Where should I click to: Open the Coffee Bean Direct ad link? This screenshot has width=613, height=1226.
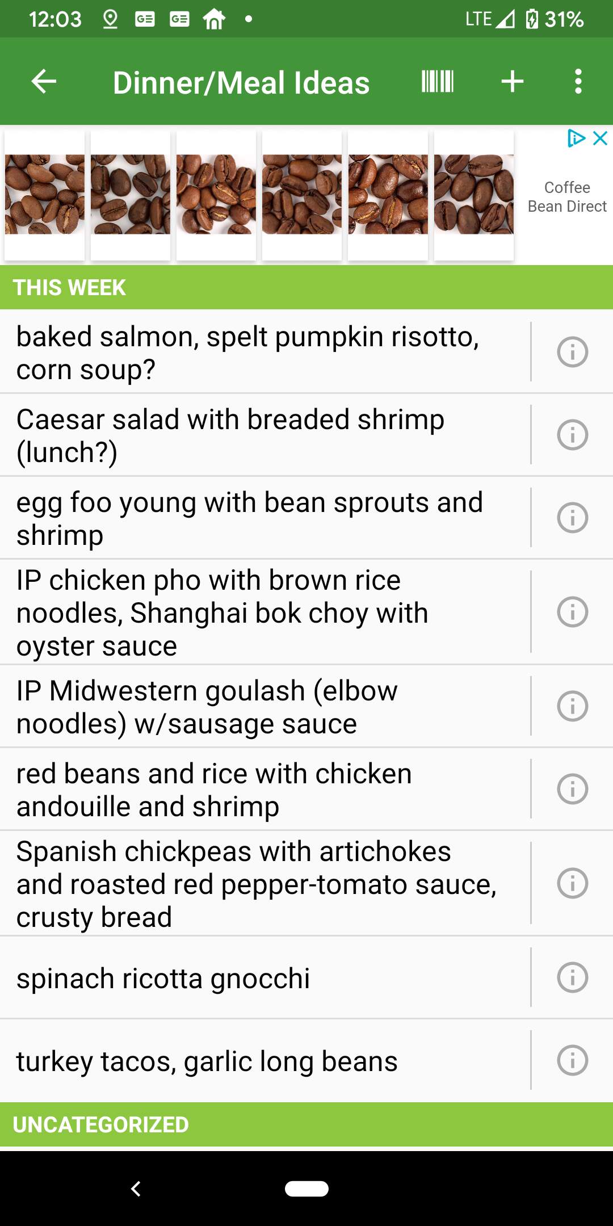tap(566, 197)
